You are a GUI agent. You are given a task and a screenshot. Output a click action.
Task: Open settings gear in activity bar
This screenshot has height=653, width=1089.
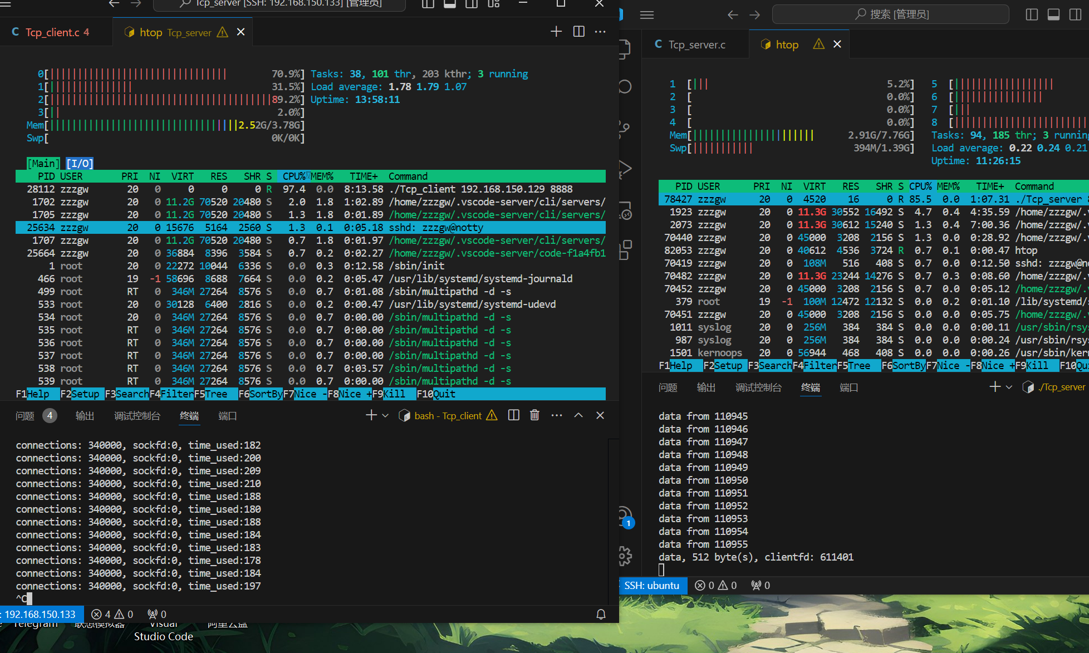click(x=625, y=555)
